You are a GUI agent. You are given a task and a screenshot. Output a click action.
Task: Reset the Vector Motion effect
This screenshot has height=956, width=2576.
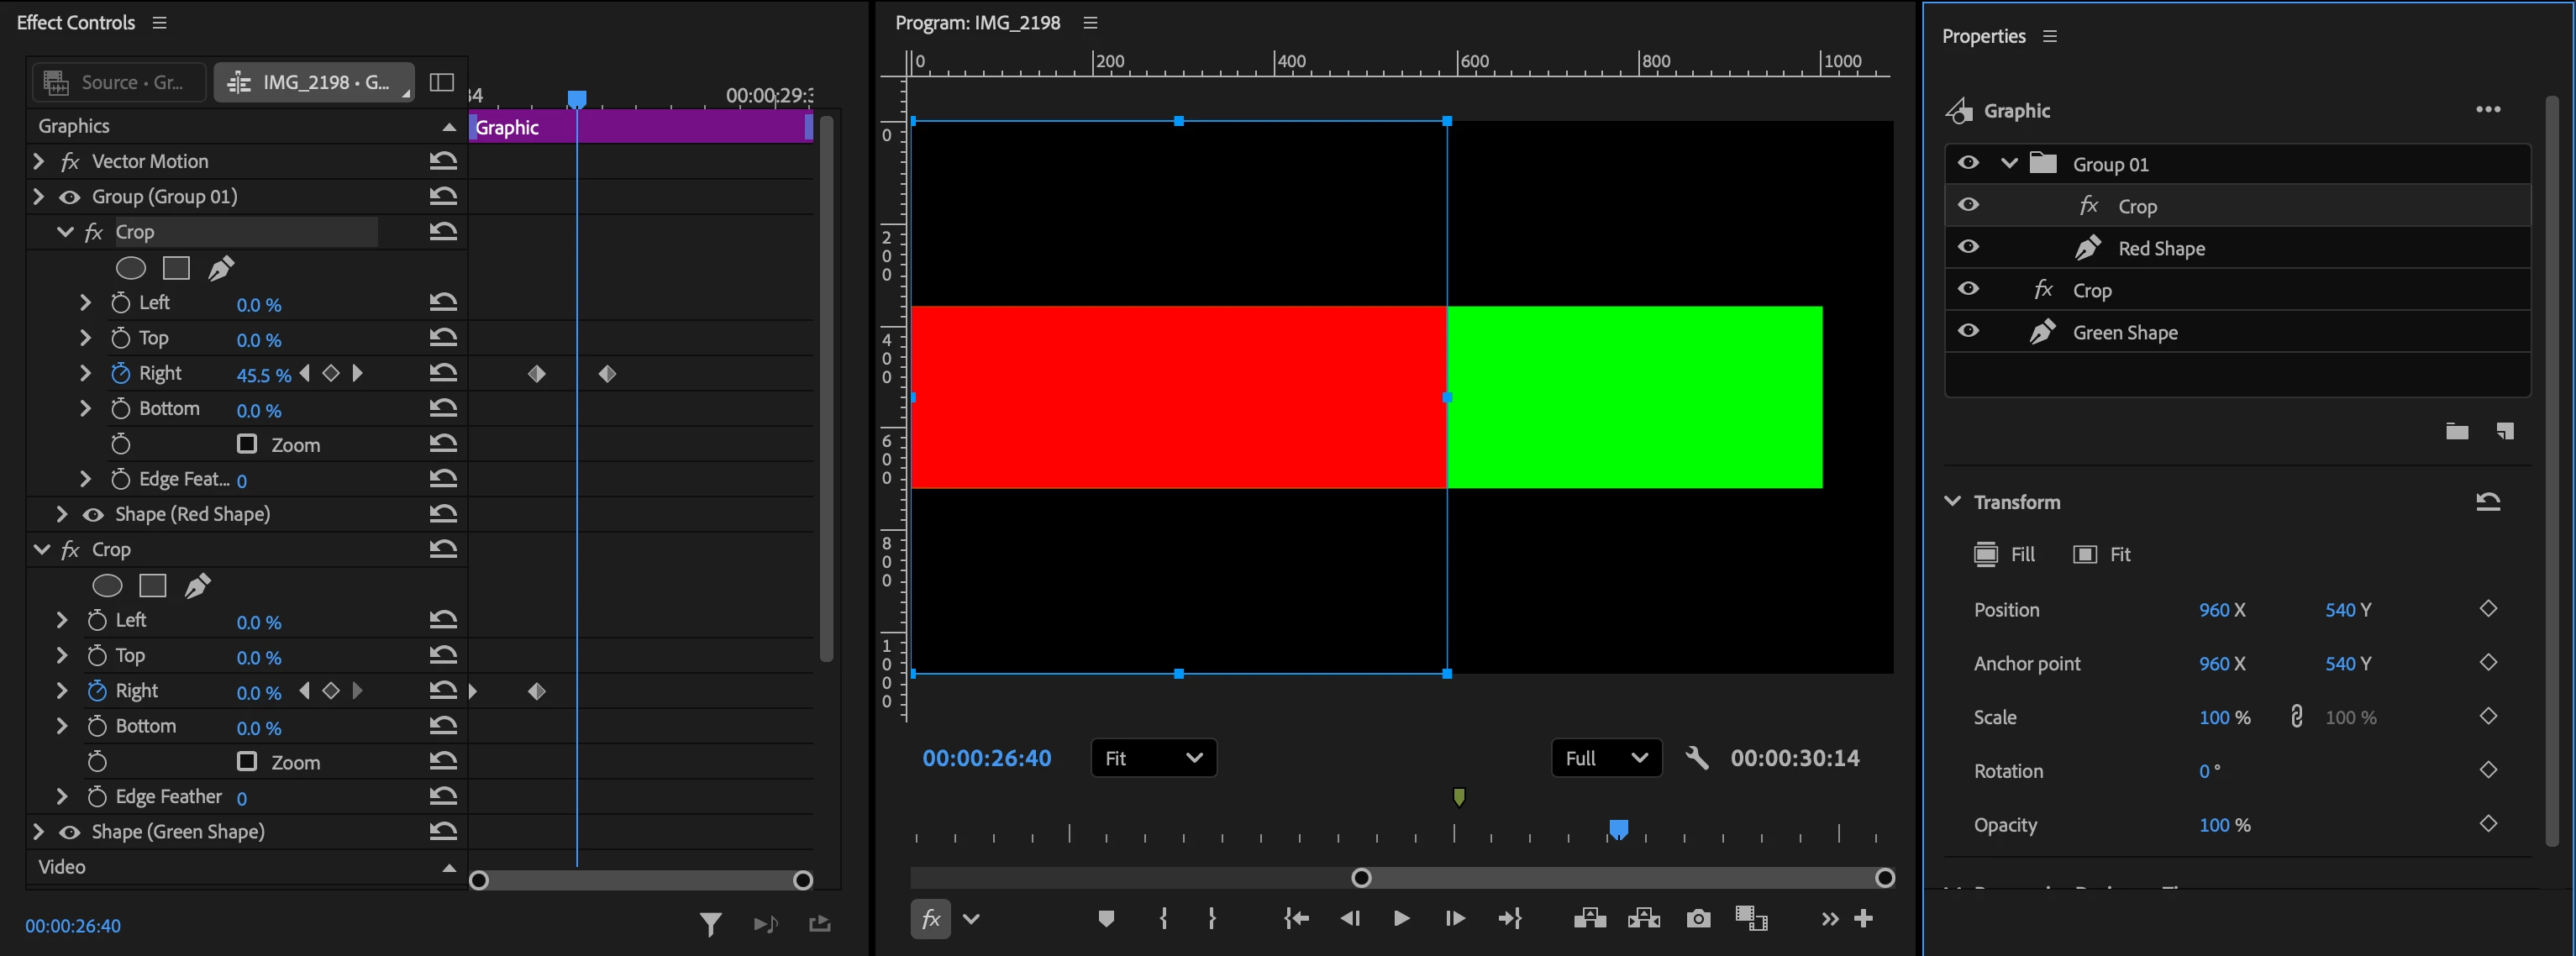[x=443, y=161]
